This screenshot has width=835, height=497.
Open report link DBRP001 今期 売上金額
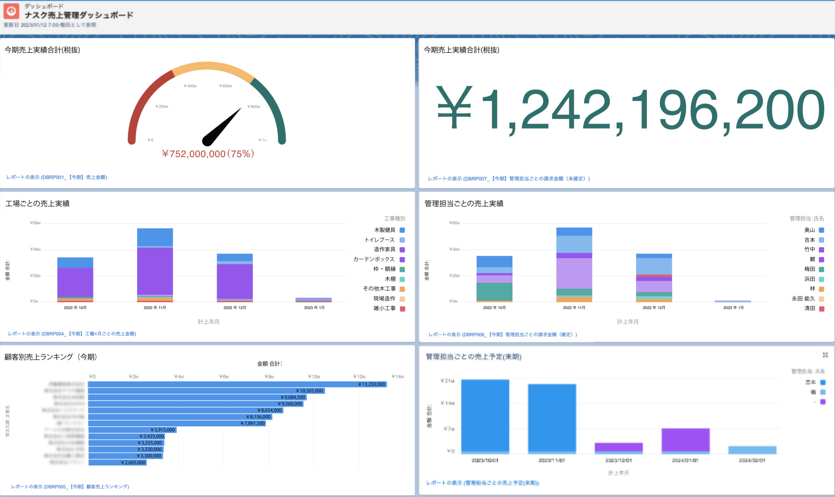[57, 177]
